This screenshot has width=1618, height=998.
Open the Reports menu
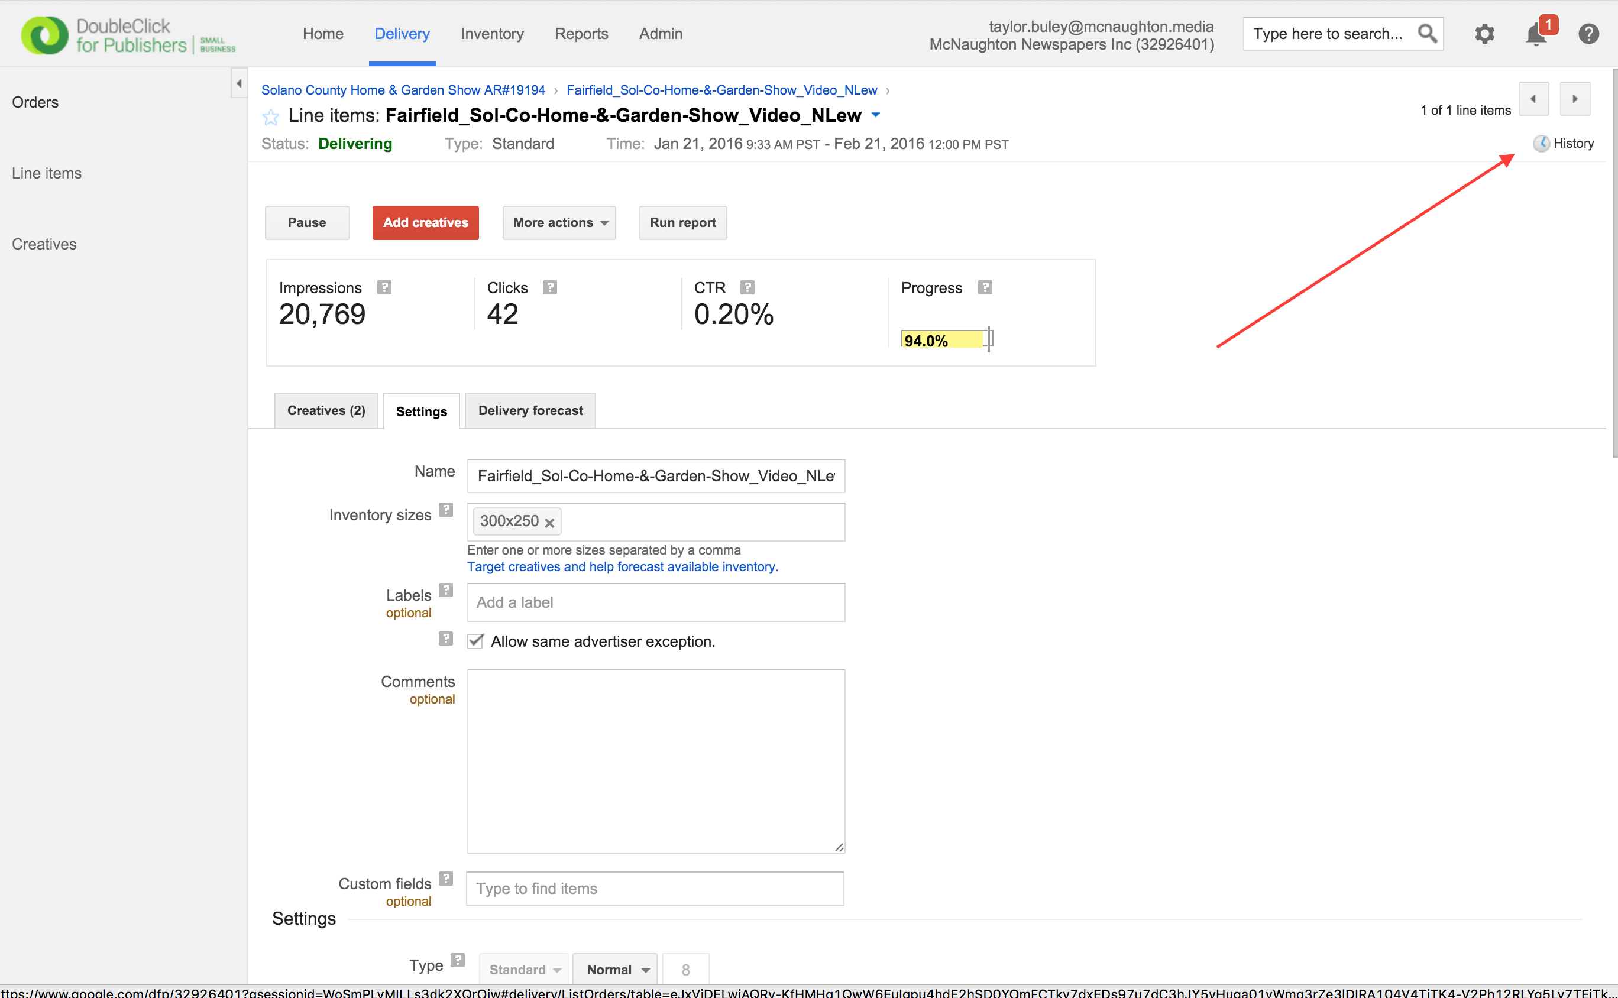pyautogui.click(x=581, y=34)
